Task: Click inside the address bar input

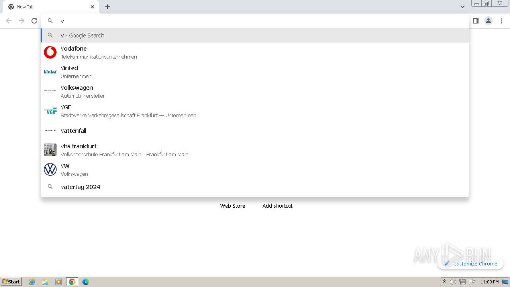Action: [255, 21]
